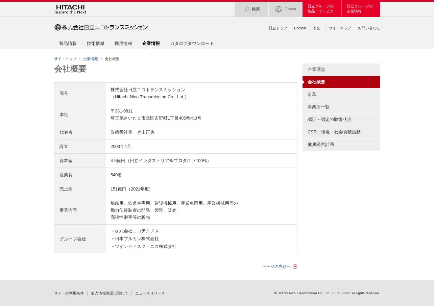Open 個人情報保護に関して in the footer
The image size is (434, 306).
click(x=110, y=294)
